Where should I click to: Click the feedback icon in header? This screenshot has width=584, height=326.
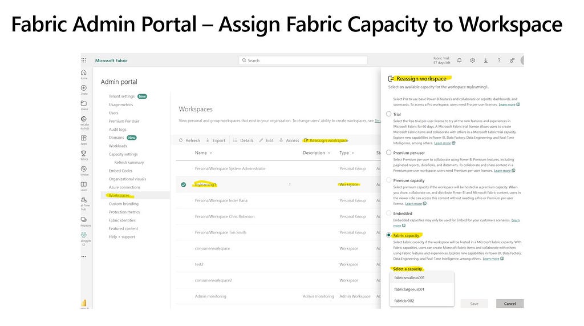[512, 60]
